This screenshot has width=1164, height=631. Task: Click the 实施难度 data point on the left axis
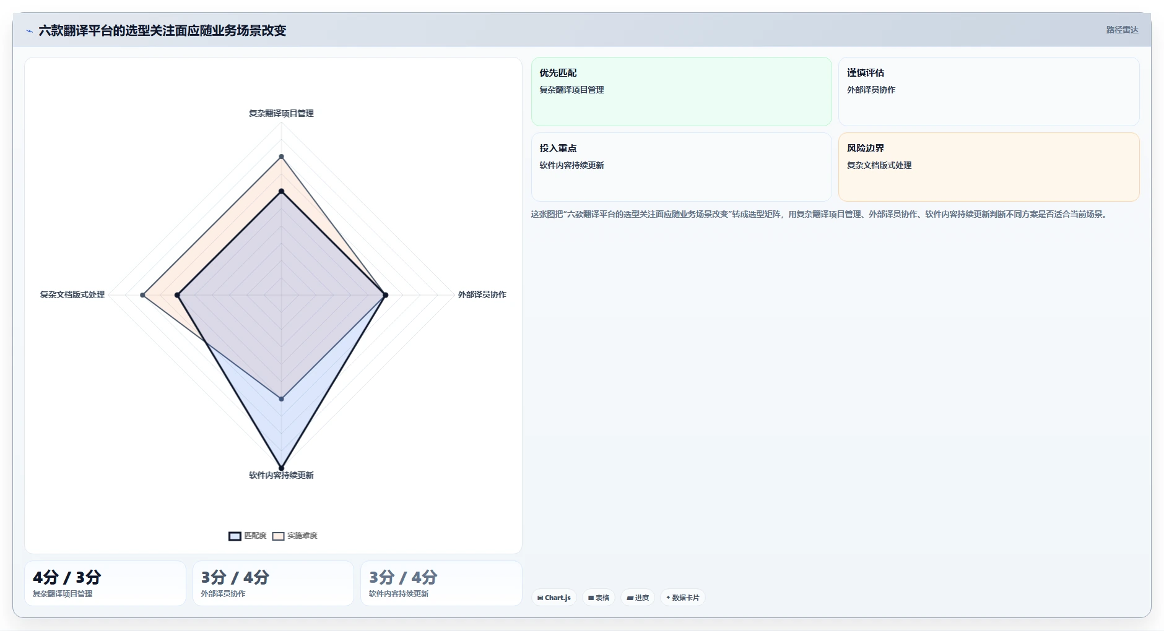point(143,295)
